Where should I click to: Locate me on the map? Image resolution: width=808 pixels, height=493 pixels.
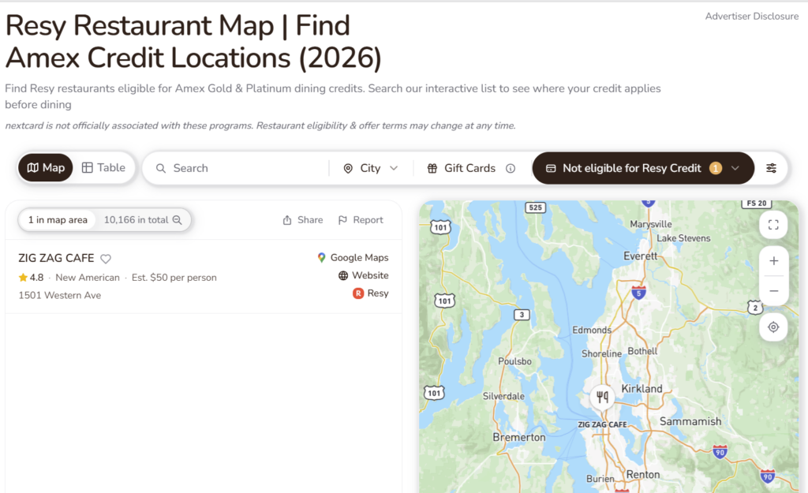(773, 327)
